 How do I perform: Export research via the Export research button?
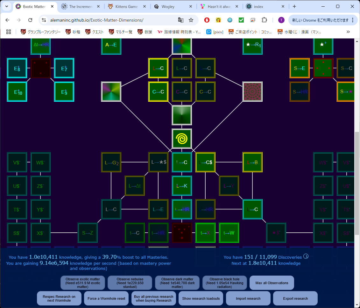295,298
